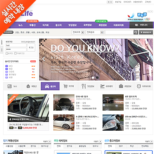Expand more arrow beside recommended lodging info

pos(100,142)
